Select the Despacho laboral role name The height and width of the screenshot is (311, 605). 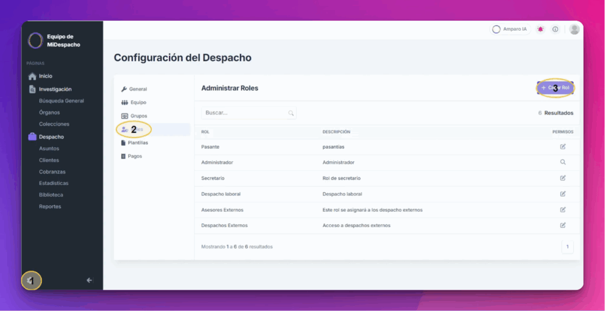[221, 194]
